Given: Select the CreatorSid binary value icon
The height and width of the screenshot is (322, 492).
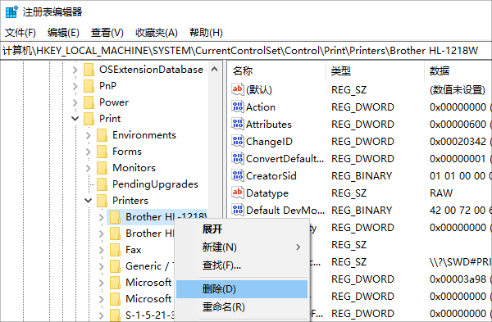Looking at the screenshot, I should [x=238, y=175].
